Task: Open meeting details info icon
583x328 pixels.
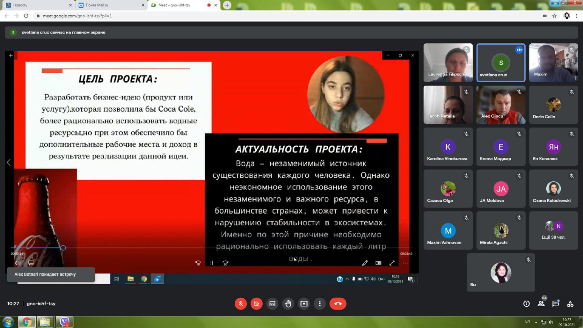Action: (527, 304)
